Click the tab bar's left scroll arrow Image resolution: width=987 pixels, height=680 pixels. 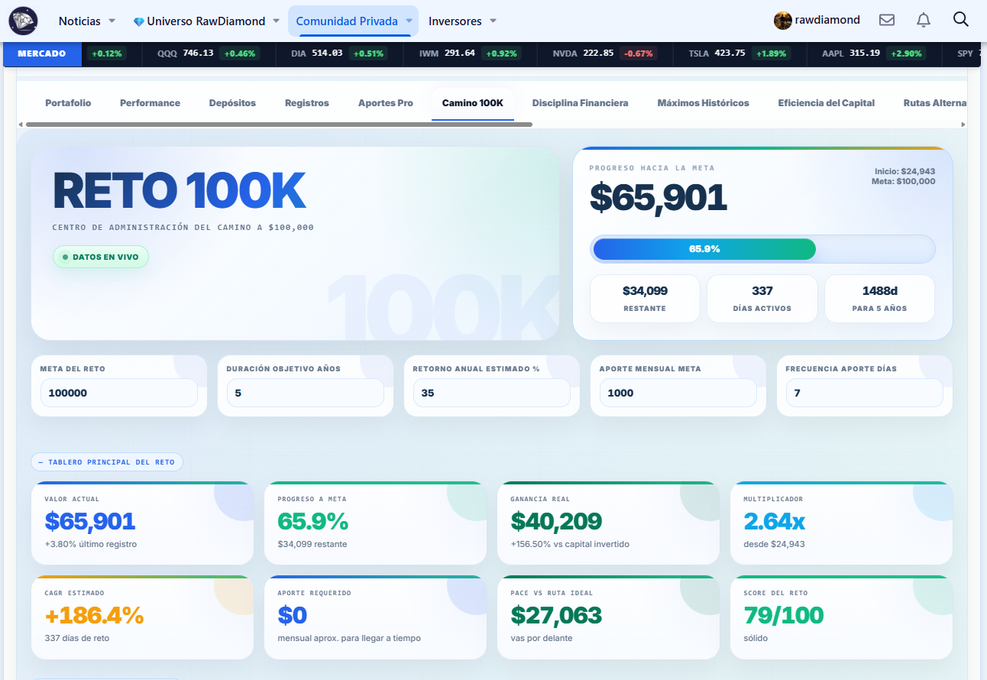(21, 124)
